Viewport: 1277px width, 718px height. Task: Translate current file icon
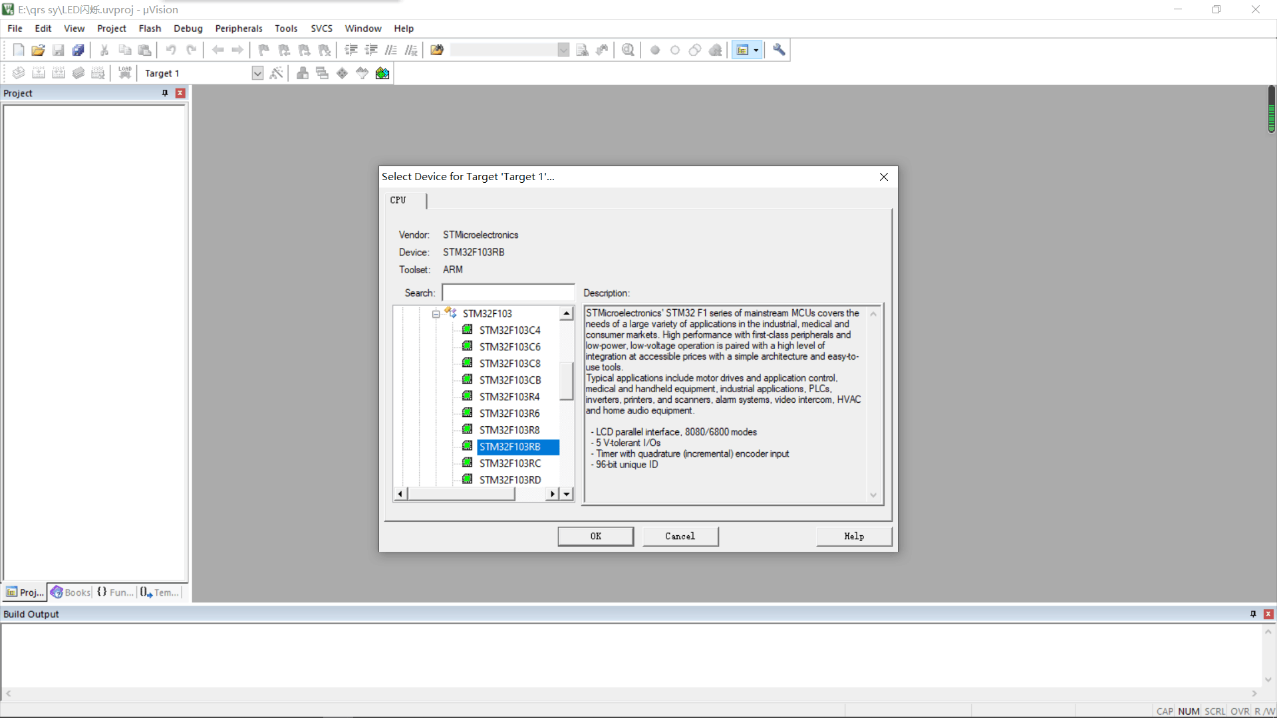click(19, 73)
